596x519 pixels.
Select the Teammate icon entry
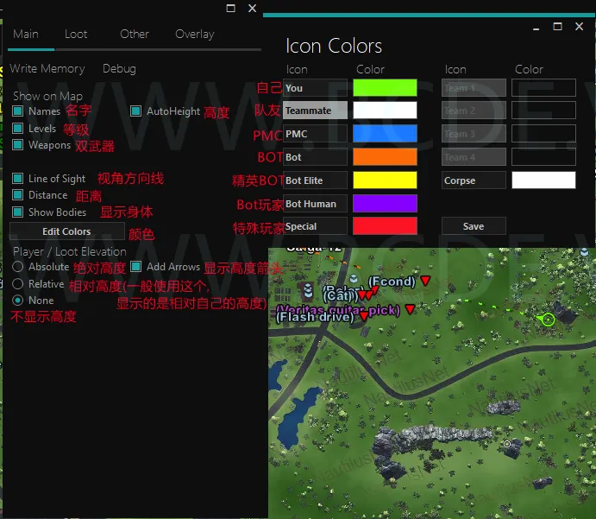315,111
